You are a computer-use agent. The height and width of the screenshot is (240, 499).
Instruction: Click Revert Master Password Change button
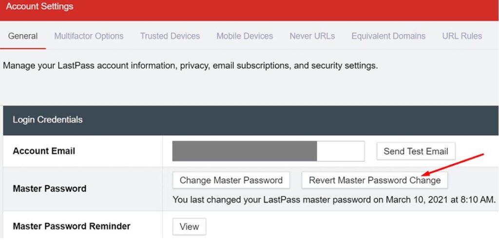click(x=375, y=180)
